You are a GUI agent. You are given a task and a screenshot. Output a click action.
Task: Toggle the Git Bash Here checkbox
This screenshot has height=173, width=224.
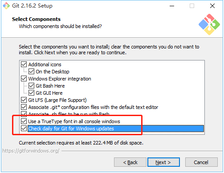(x=31, y=86)
